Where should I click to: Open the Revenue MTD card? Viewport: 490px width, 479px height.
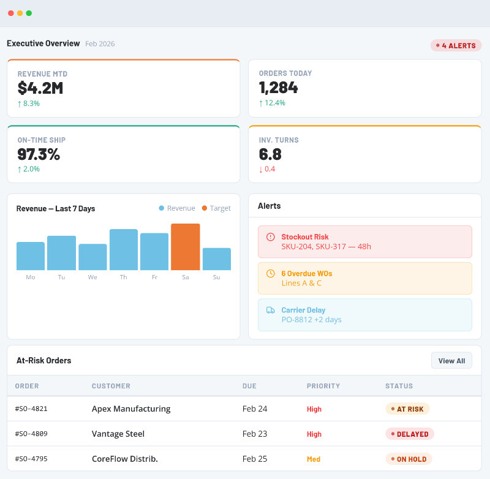(x=123, y=88)
